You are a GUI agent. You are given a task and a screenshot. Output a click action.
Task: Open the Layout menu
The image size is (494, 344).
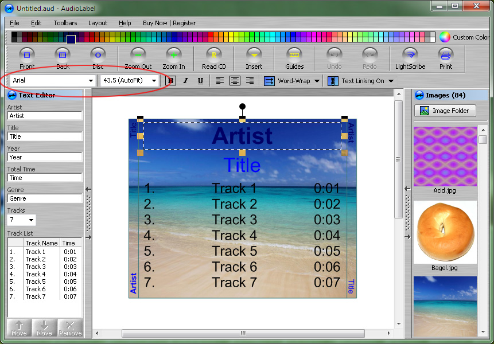tap(98, 23)
